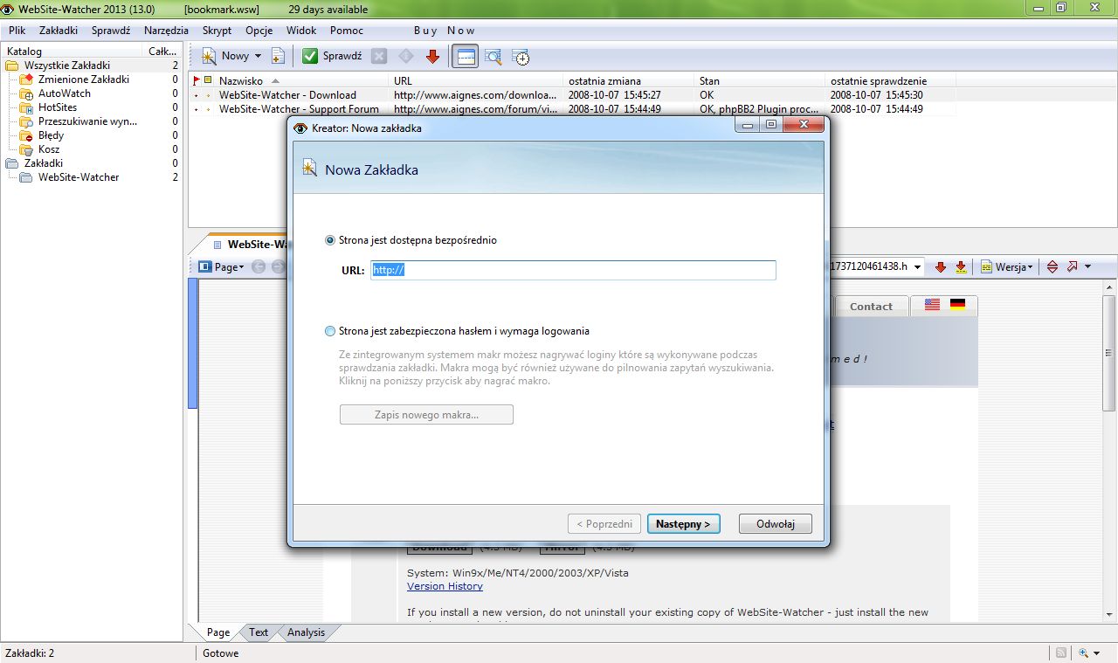Click the diagonal arrow open-external icon

(1073, 267)
